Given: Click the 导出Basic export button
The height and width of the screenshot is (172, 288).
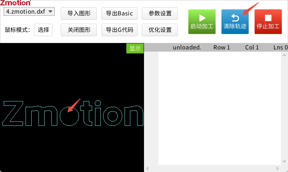Looking at the screenshot, I should [x=120, y=13].
